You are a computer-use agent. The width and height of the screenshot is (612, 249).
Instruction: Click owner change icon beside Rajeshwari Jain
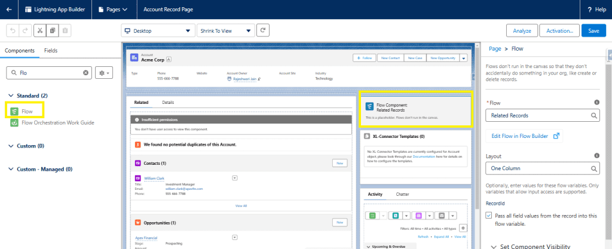coord(259,79)
